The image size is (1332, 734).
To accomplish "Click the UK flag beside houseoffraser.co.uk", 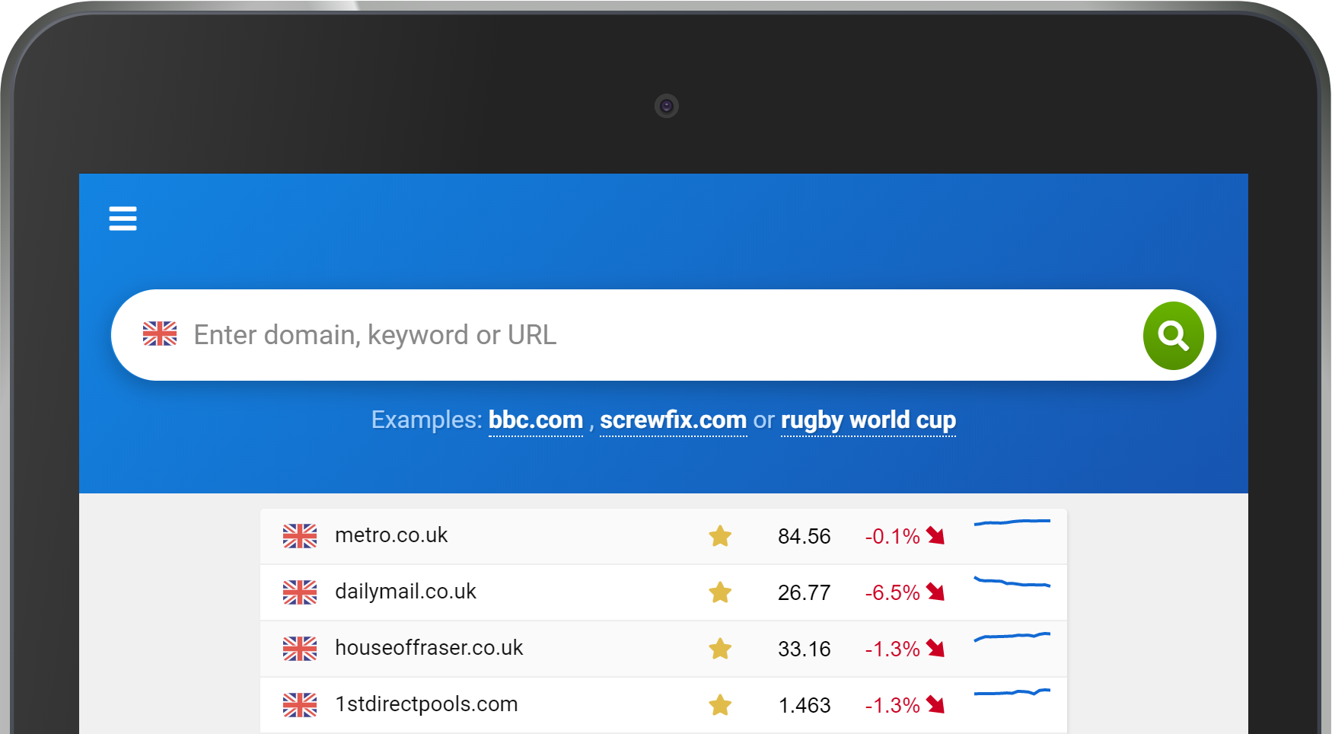I will (x=300, y=649).
